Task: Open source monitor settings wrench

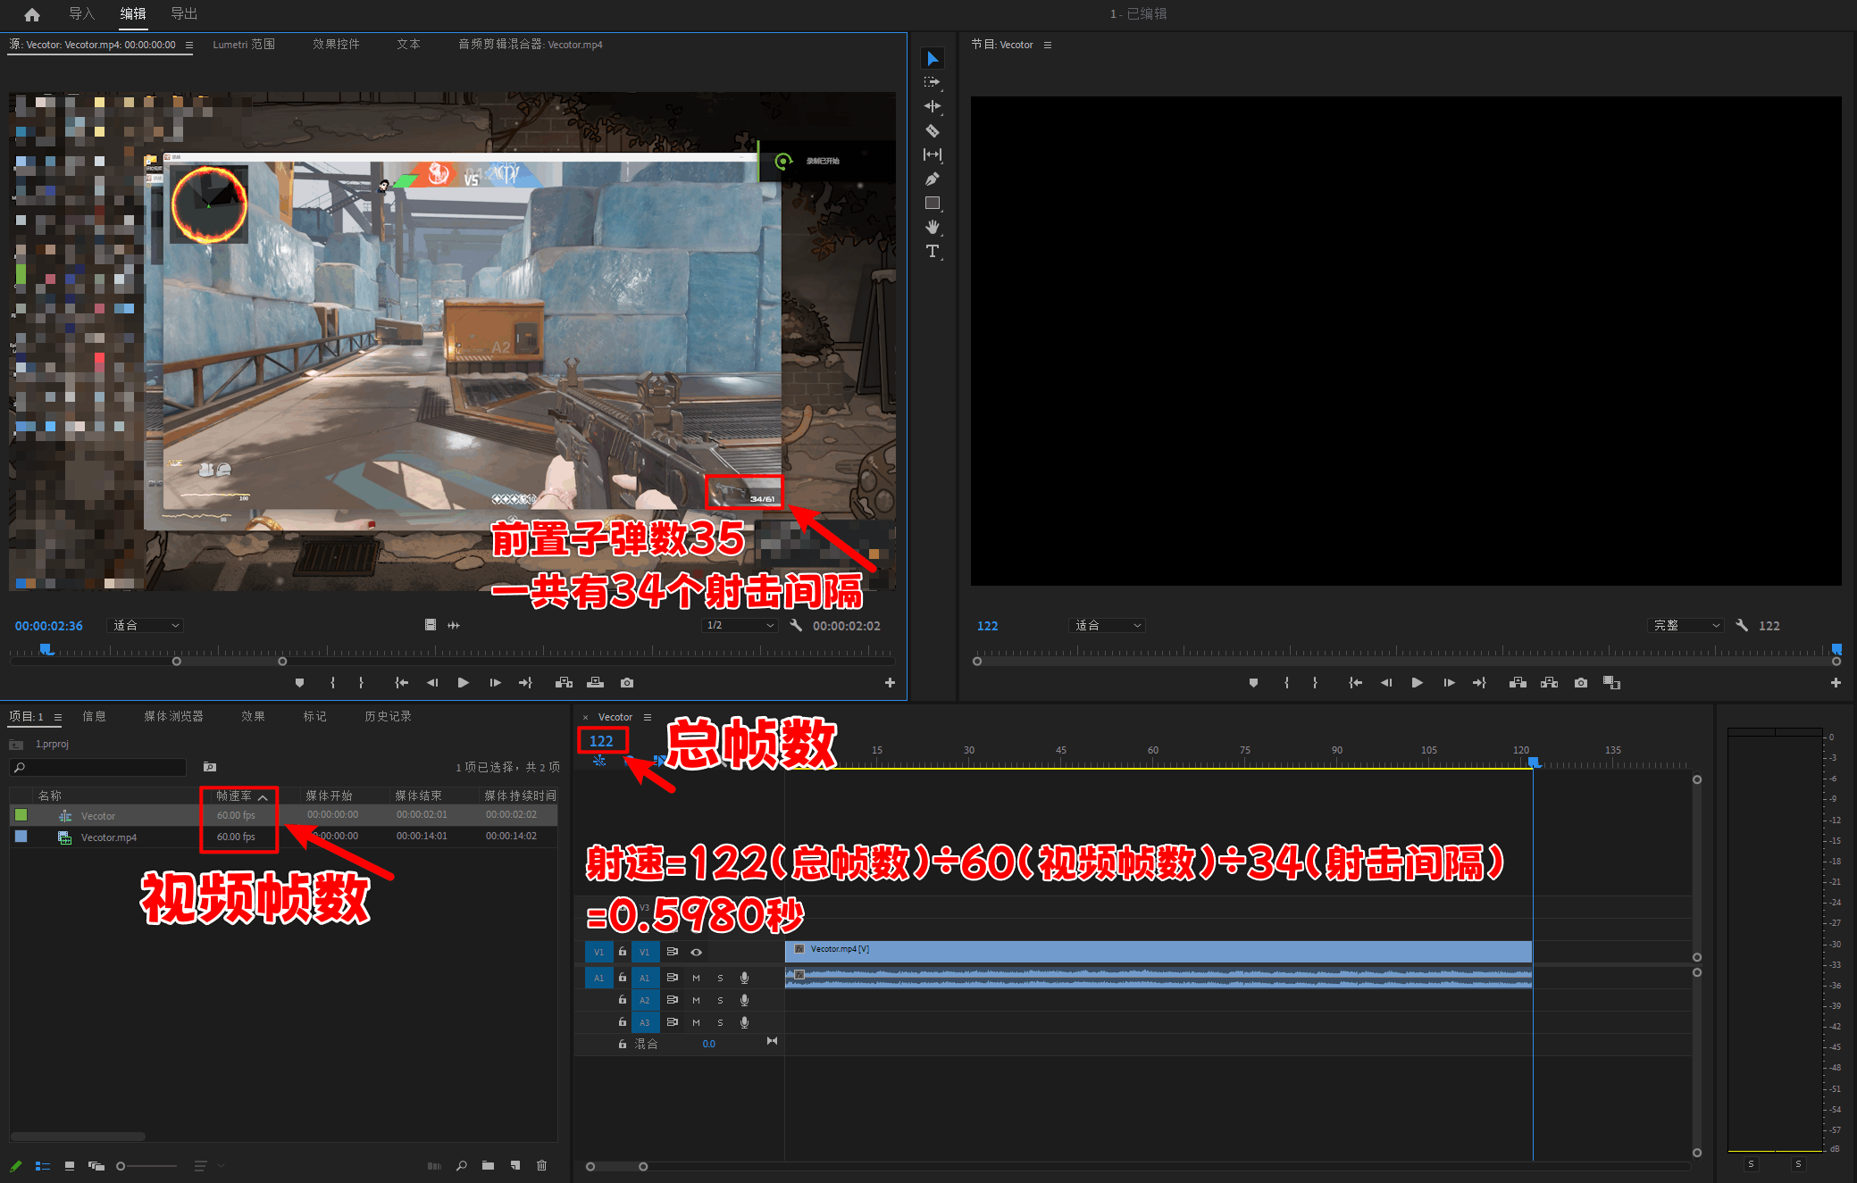Action: point(796,626)
